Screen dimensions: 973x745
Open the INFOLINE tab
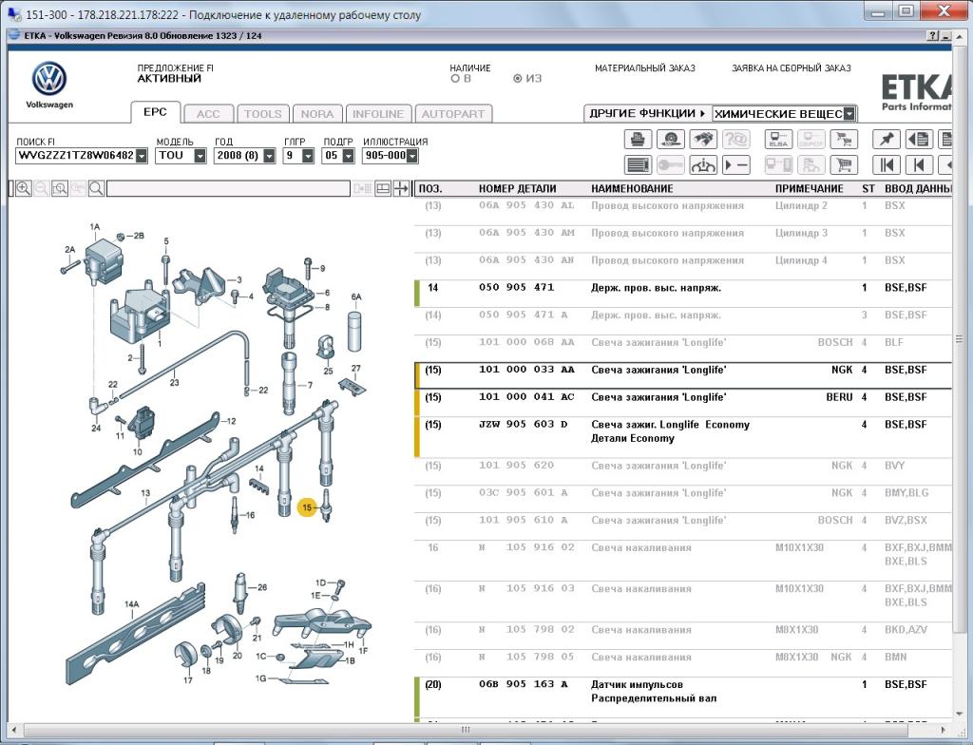click(378, 114)
